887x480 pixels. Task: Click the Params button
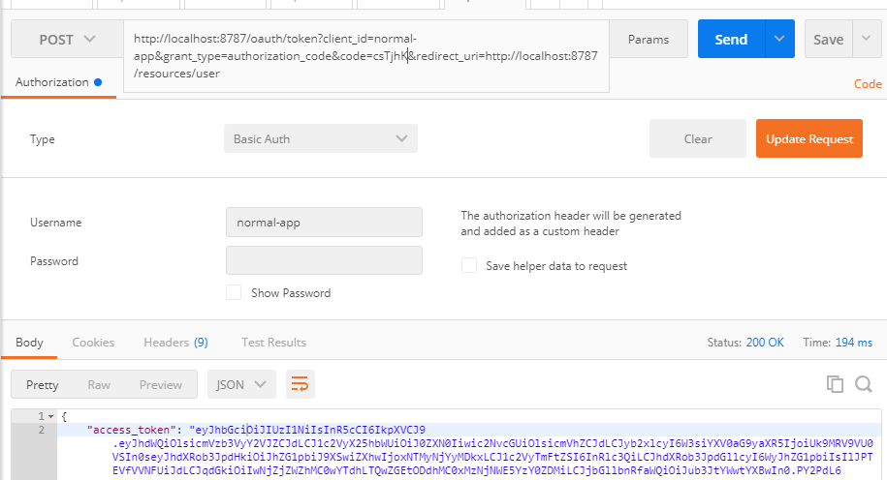649,39
